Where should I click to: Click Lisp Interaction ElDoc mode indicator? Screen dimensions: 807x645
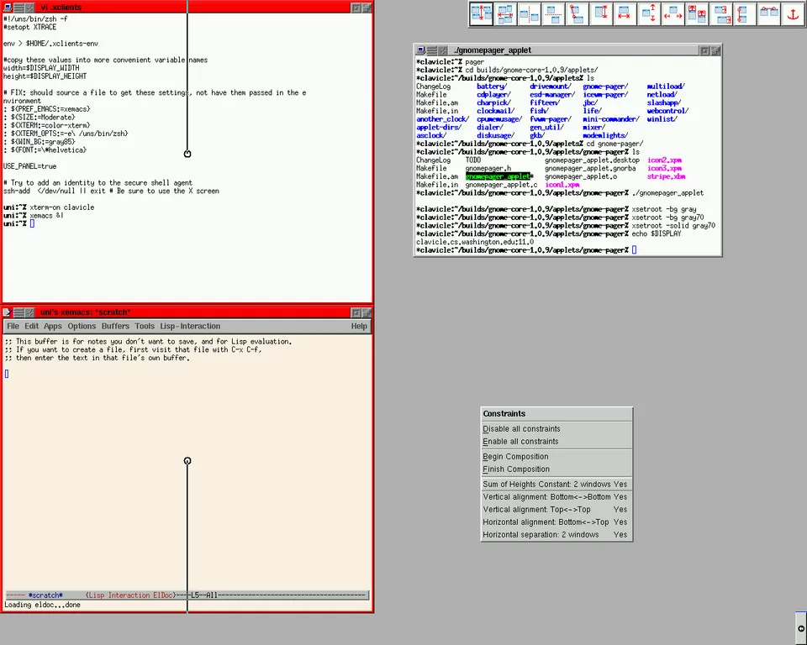tap(131, 595)
